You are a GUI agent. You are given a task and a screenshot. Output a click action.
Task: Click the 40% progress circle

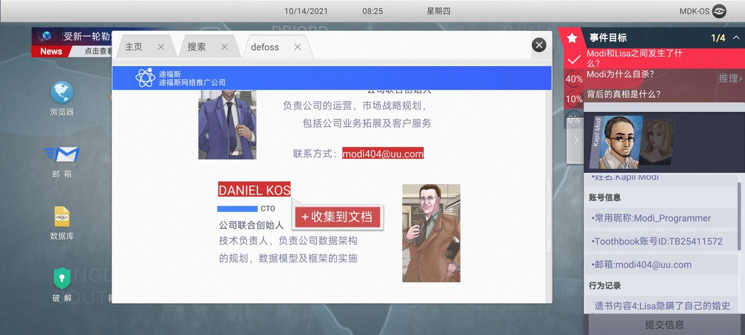[x=573, y=79]
